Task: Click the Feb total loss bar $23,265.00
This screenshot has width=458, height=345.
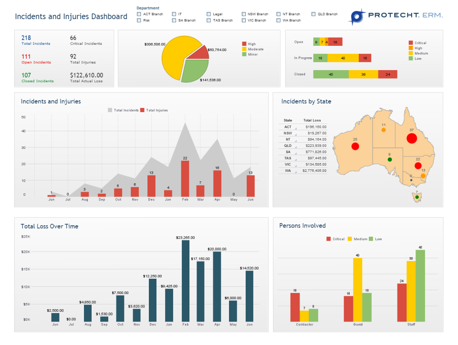Action: click(186, 281)
